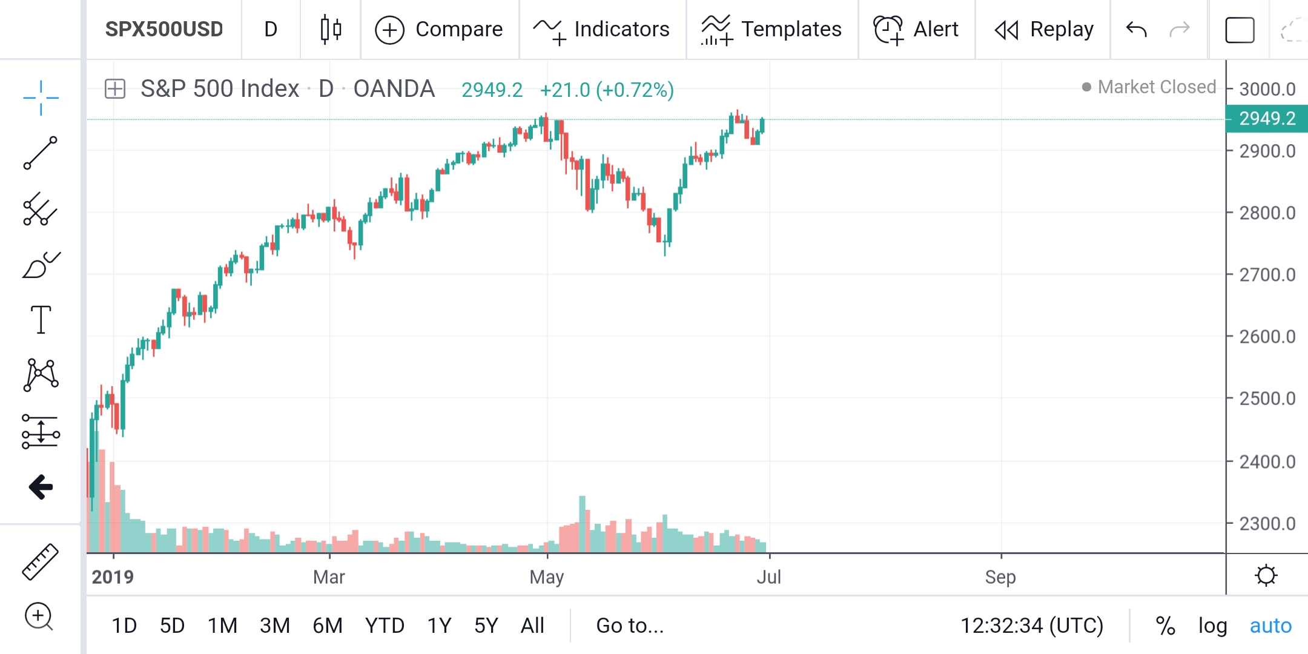
Task: Toggle percent scale mode
Action: coord(1165,626)
